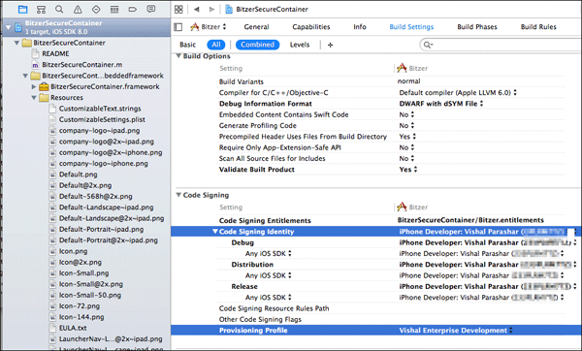This screenshot has width=582, height=351.
Task: Open the Compiler for C/C++/Objective-C dropdown
Action: (x=458, y=93)
